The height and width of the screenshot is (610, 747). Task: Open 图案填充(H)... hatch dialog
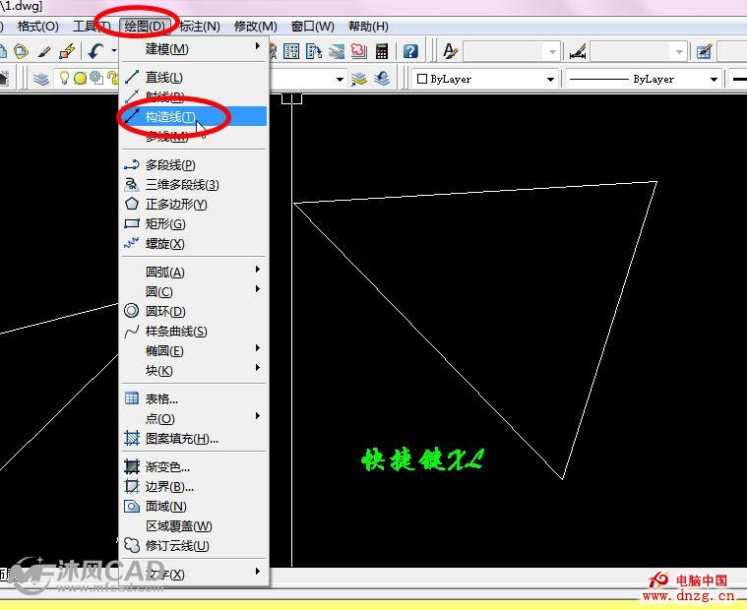194,438
